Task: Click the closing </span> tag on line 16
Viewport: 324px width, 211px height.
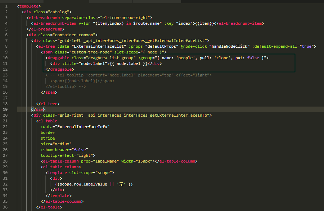Action: coord(49,92)
